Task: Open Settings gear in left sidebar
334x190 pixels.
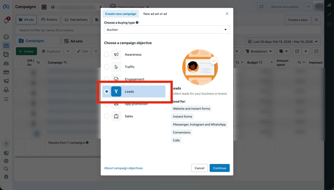Action: 6,161
